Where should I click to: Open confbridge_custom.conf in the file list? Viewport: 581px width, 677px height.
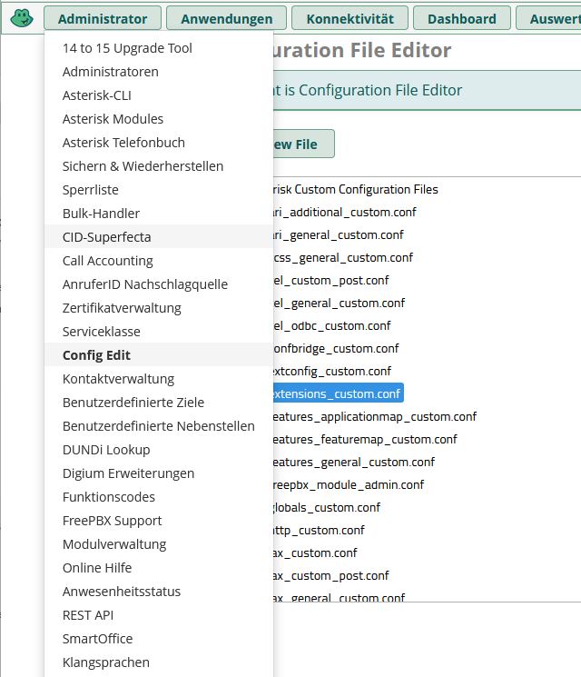[x=336, y=348]
